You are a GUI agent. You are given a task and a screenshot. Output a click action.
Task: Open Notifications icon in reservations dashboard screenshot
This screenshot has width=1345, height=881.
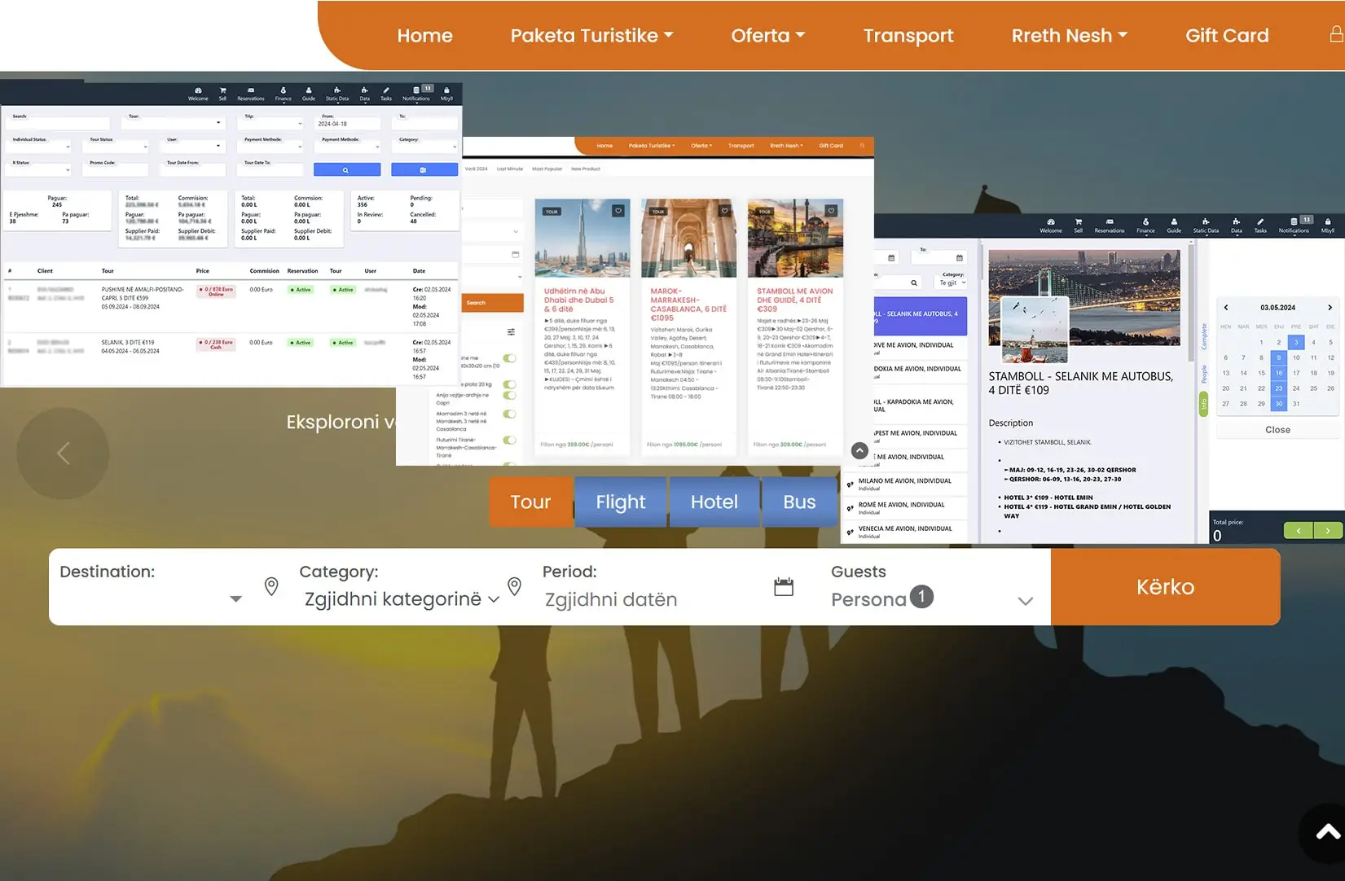tap(416, 94)
